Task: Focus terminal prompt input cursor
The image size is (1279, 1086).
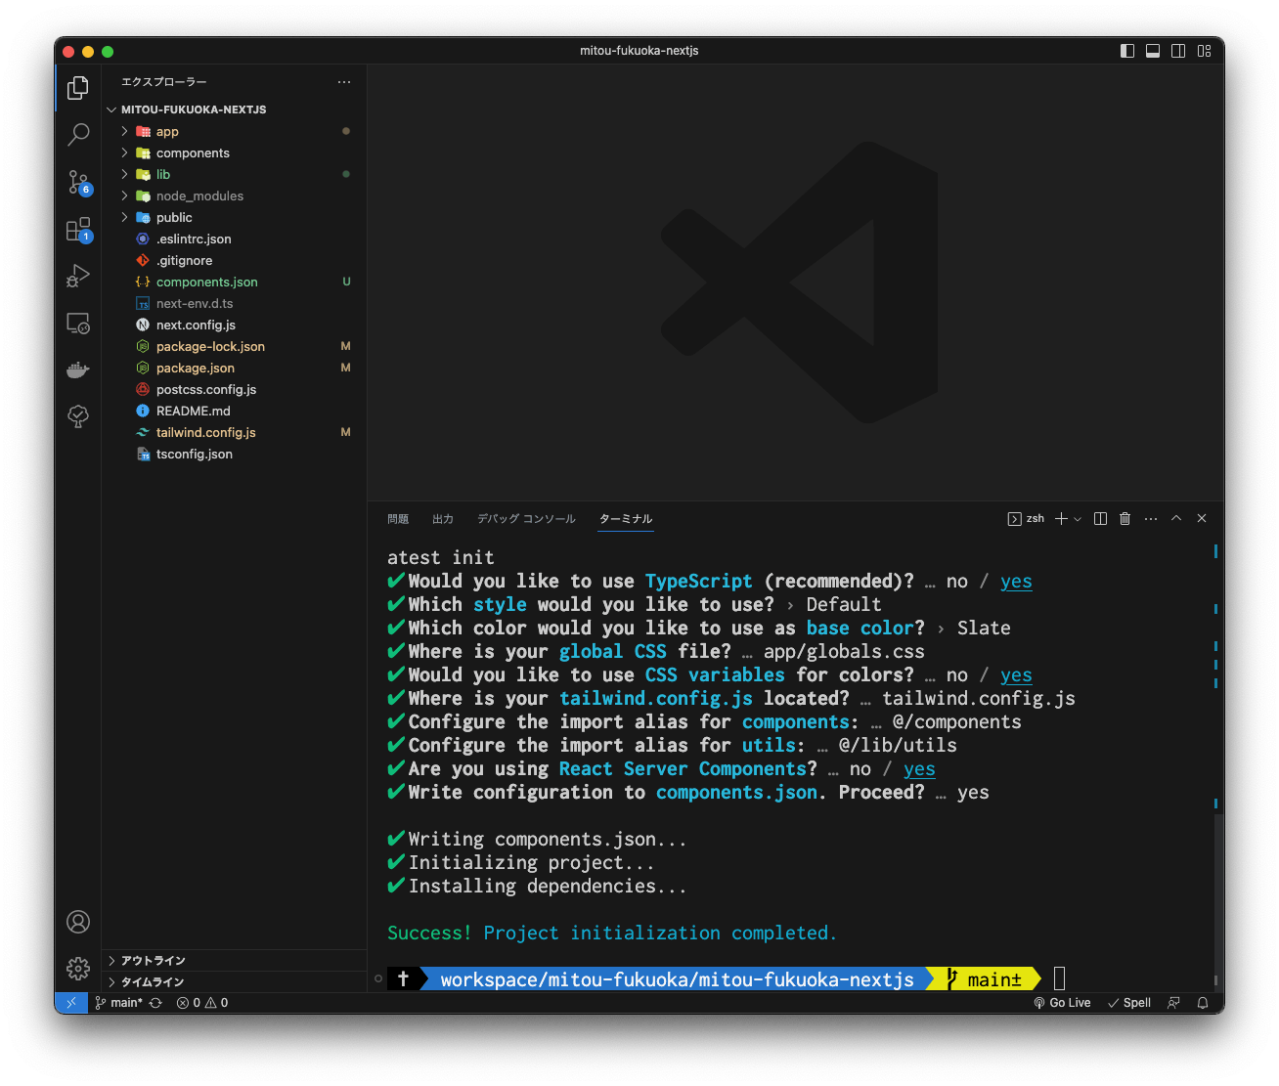Action: (1059, 978)
